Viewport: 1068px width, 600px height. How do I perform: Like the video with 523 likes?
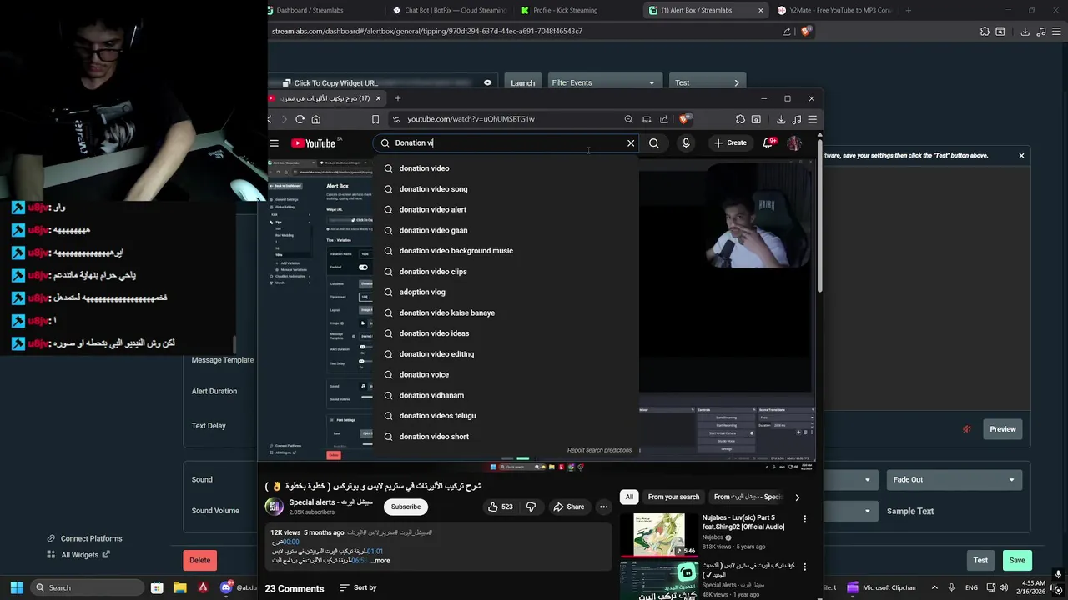pyautogui.click(x=501, y=507)
